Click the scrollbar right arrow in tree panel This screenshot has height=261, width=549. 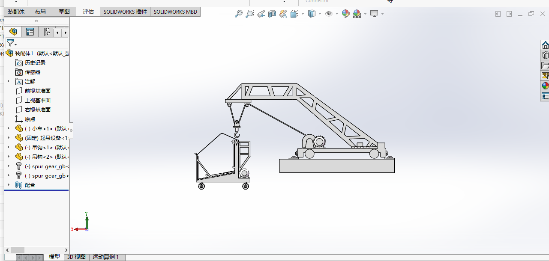(x=66, y=250)
